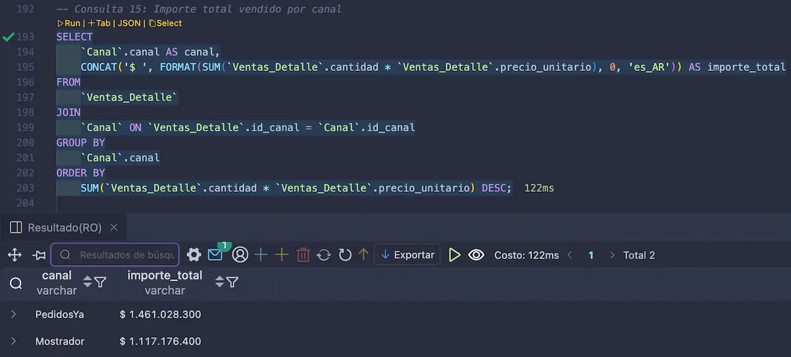Open the notifications envelope with badge 1
This screenshot has height=357, width=791.
[x=215, y=255]
